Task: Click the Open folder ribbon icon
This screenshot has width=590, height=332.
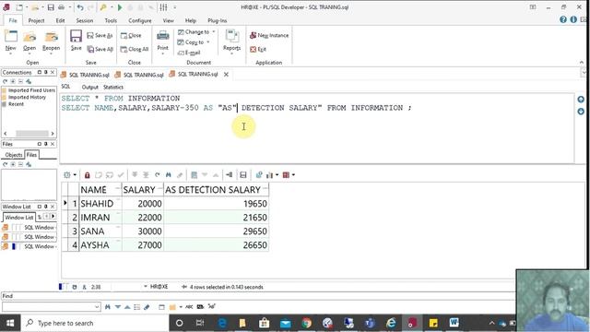Action: [29, 37]
